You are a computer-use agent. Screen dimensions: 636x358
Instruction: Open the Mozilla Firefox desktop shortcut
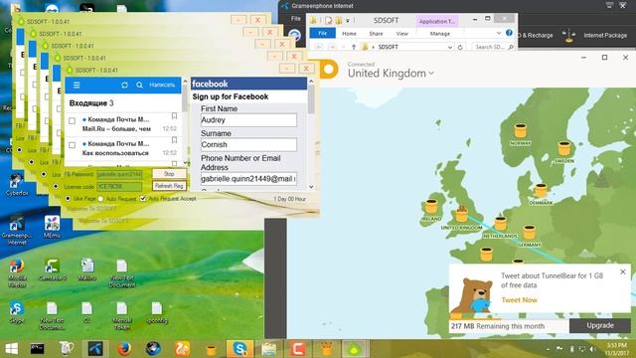[x=17, y=272]
